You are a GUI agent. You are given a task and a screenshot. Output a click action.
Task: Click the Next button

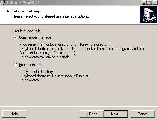click(116, 114)
